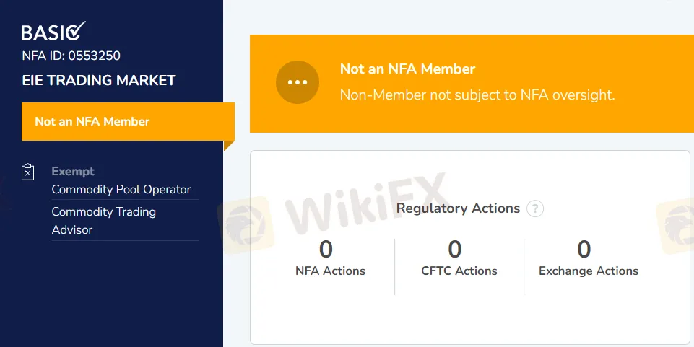The width and height of the screenshot is (694, 347).
Task: Open the Regulatory Actions help question mark
Action: click(x=534, y=209)
